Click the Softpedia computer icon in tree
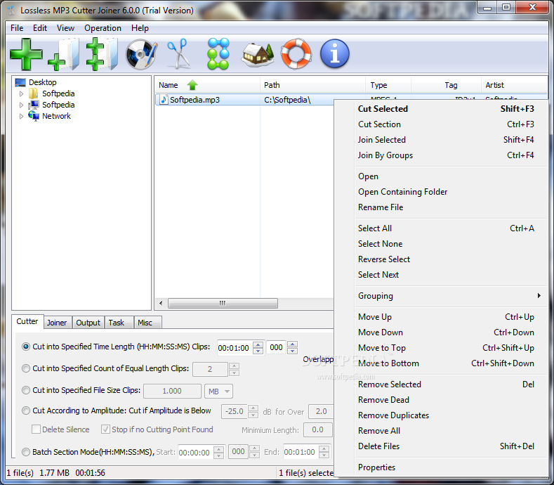 click(x=34, y=105)
